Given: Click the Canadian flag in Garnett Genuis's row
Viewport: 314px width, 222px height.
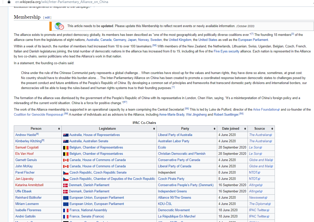Looking at the screenshot, I should (66, 160).
